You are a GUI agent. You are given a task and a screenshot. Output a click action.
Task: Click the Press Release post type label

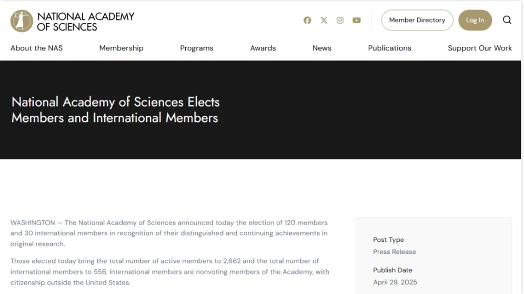pyautogui.click(x=395, y=252)
